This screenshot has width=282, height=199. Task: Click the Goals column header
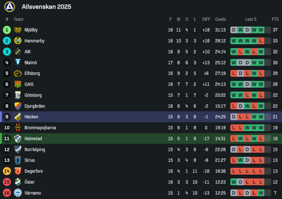[220, 19]
